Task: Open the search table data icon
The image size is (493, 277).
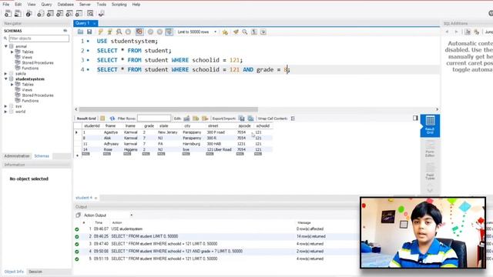Action: [90, 14]
